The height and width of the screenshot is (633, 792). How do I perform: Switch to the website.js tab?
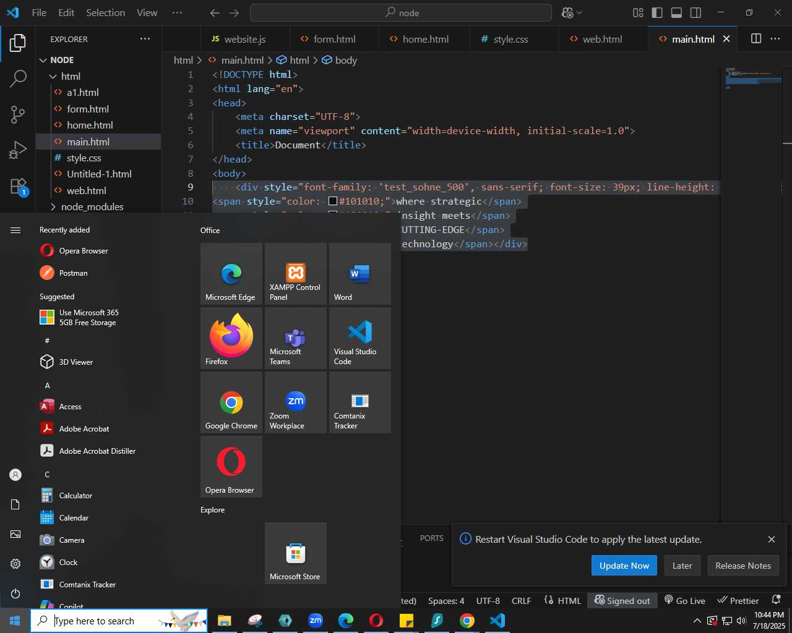pos(245,39)
